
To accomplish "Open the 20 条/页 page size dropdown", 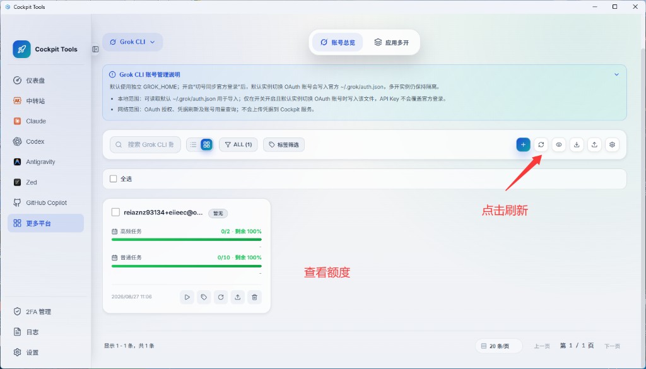I will (499, 346).
